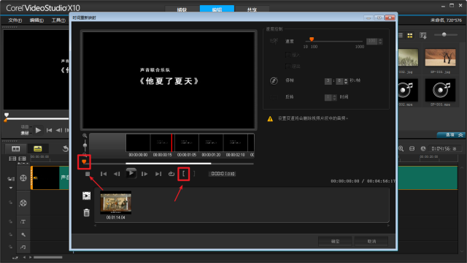Toggle loop playback in the dialog
This screenshot has width=467, height=263.
[171, 174]
